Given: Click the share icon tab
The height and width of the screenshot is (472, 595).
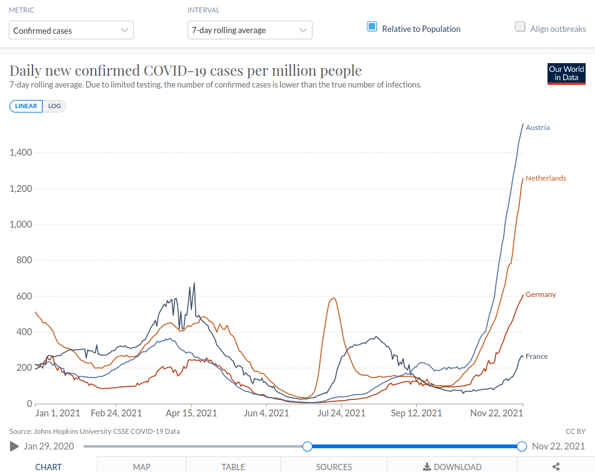Looking at the screenshot, I should pyautogui.click(x=556, y=466).
